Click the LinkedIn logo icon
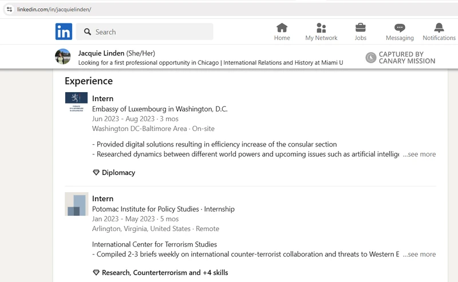458x282 pixels. [x=64, y=31]
